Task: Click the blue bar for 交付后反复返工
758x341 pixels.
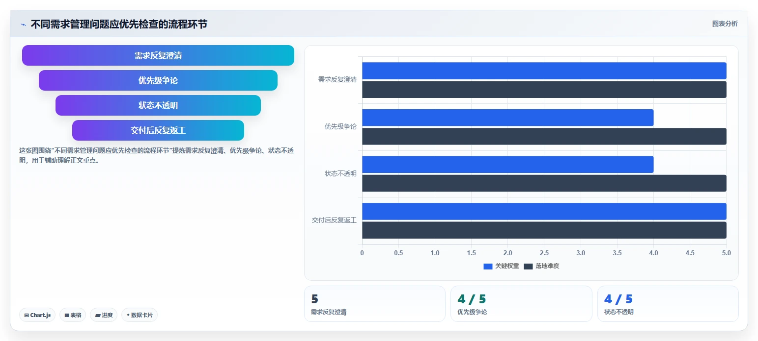Action: [x=544, y=211]
